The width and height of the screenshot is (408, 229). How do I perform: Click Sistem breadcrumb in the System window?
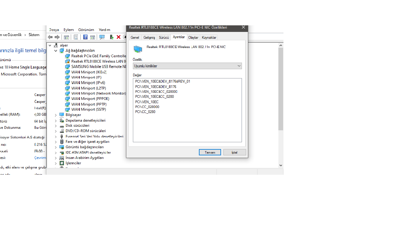tap(34, 35)
